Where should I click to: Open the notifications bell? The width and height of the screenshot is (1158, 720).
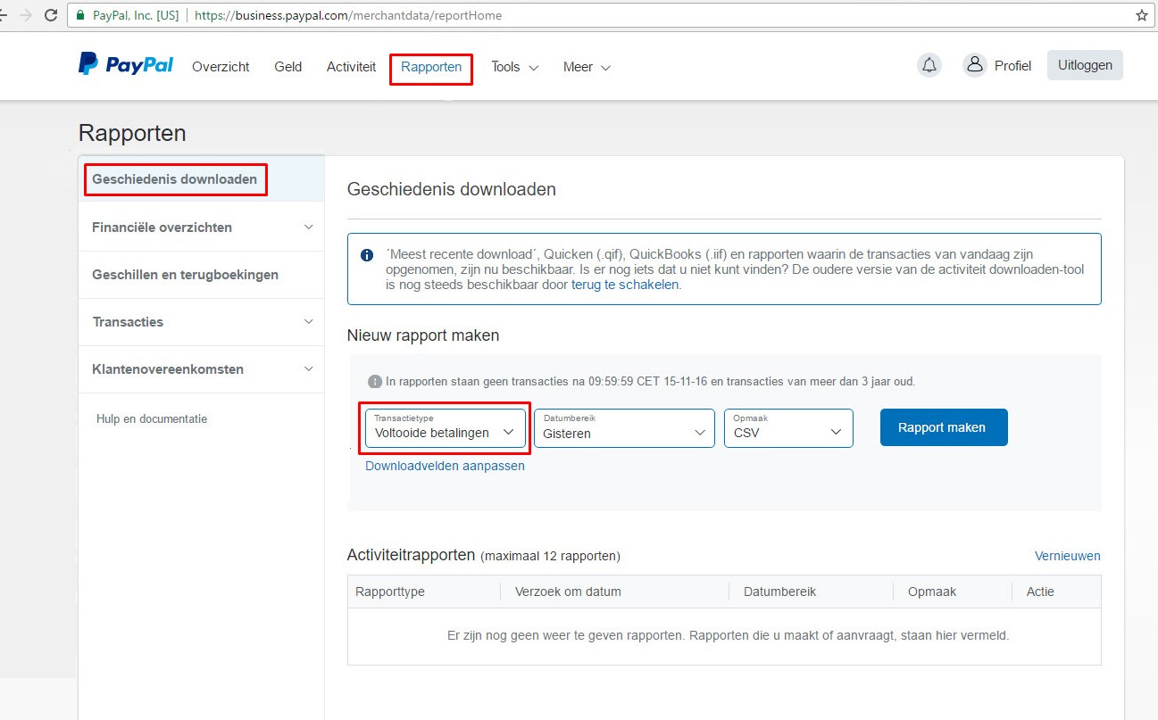coord(929,65)
